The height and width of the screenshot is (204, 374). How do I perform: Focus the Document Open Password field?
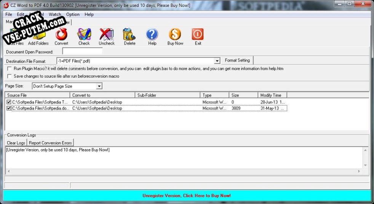(83, 51)
